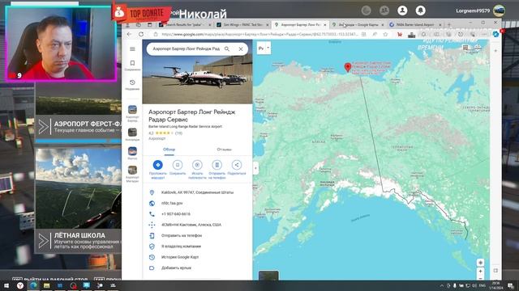This screenshot has width=519, height=291.
Task: Reload the page with refresh icon
Action: pos(141,34)
